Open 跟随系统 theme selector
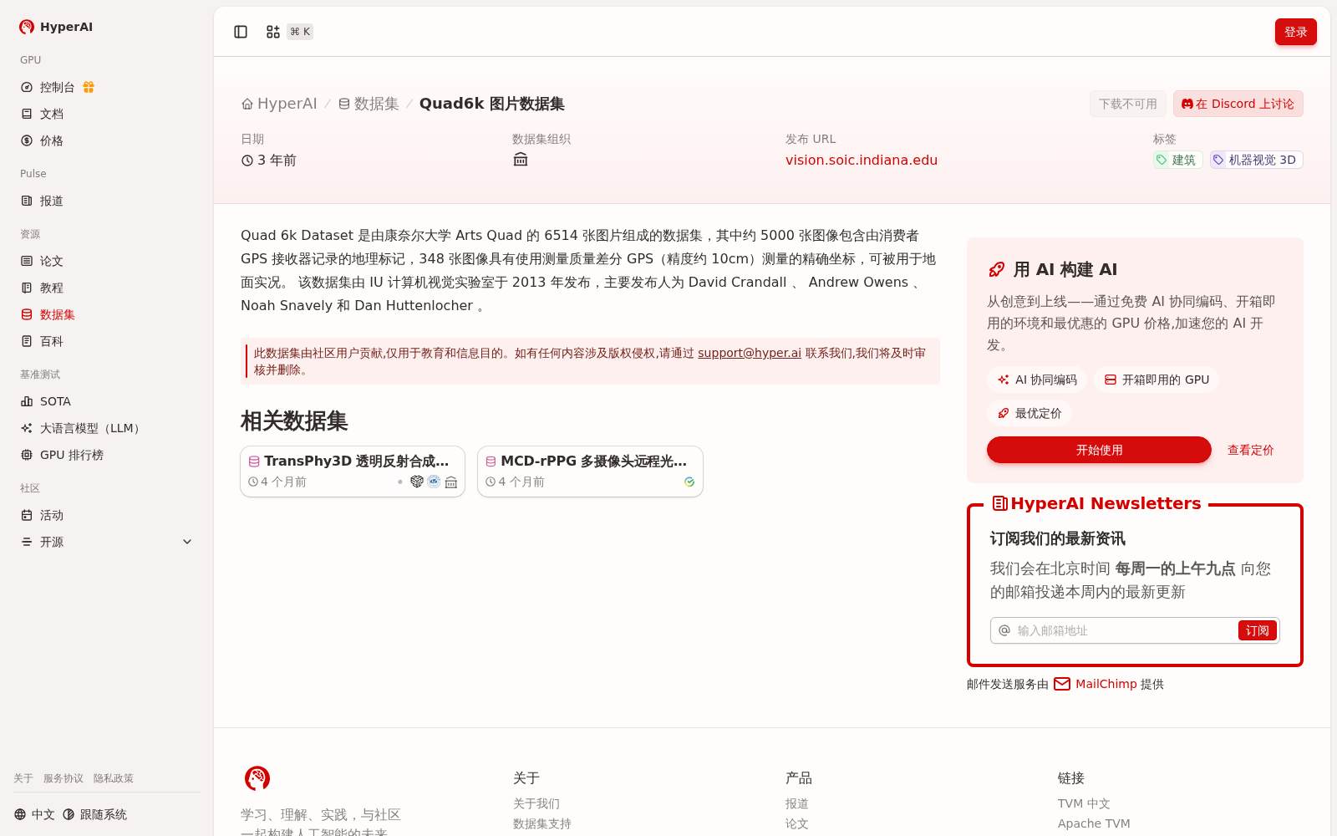Viewport: 1337px width, 836px height. click(94, 814)
